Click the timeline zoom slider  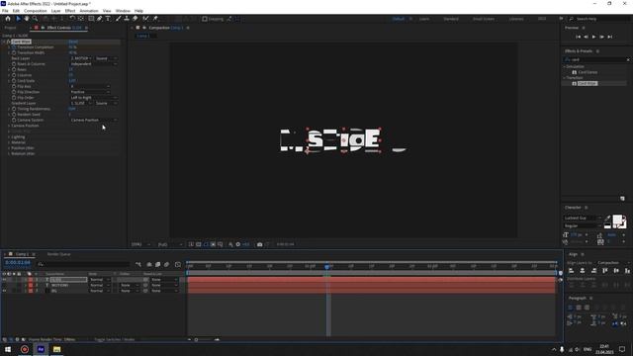pyautogui.click(x=196, y=340)
